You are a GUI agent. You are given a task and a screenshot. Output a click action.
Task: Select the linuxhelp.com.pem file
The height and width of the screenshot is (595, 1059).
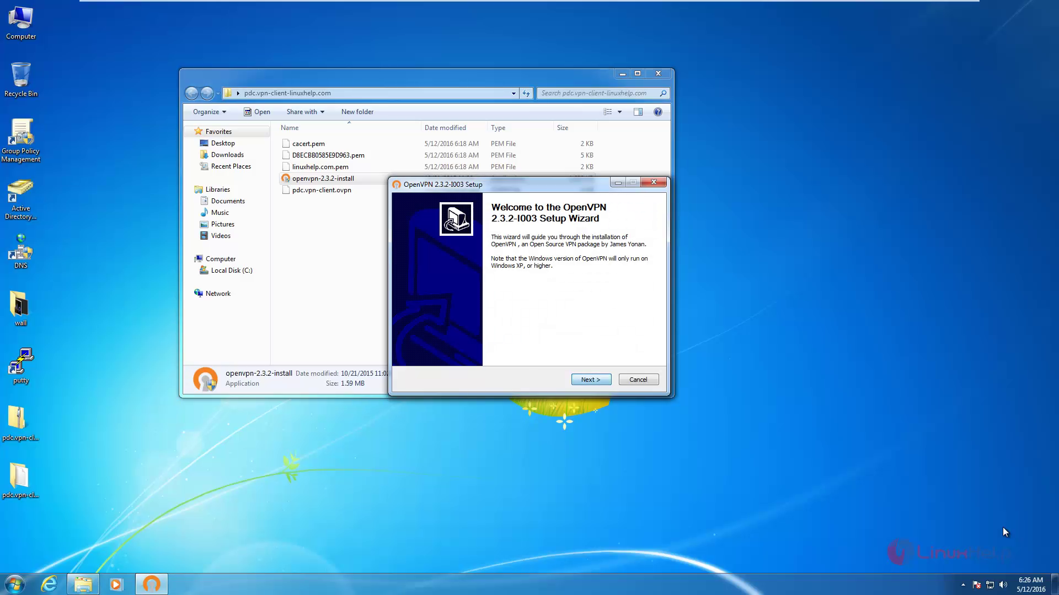tap(320, 167)
